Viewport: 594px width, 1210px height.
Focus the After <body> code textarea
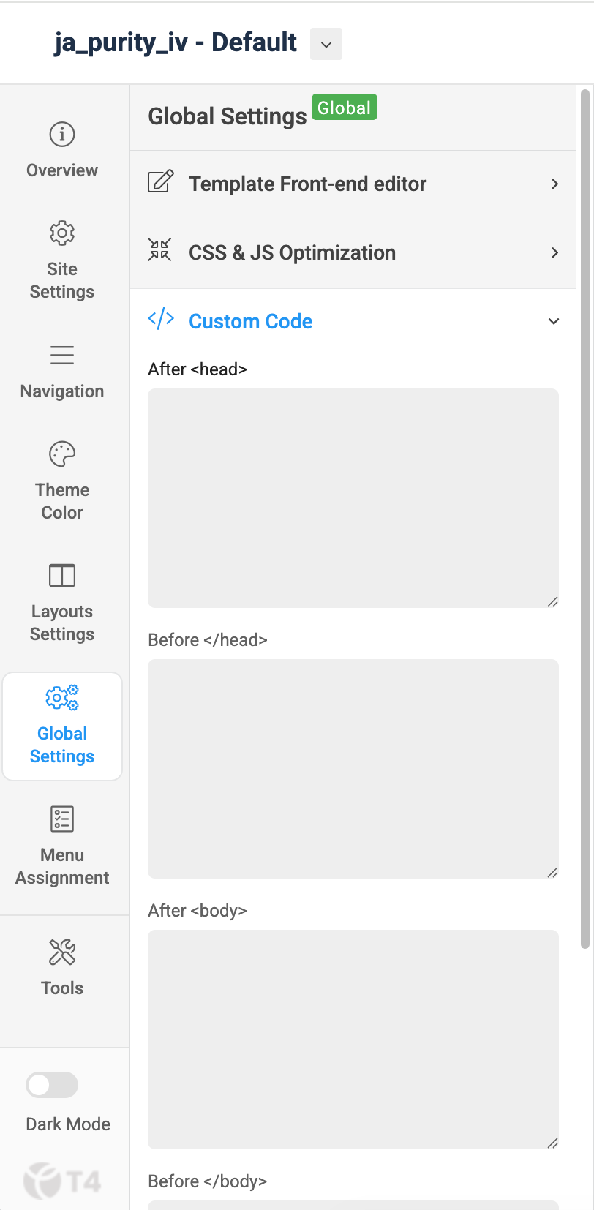353,1039
